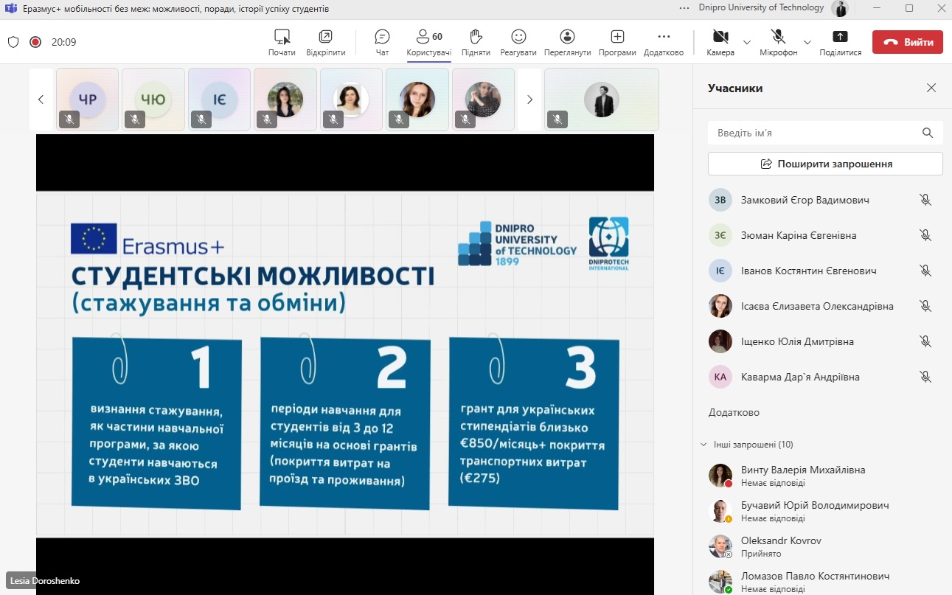Select the Користувачі participants tab
Screen dimensions: 952x595
428,42
